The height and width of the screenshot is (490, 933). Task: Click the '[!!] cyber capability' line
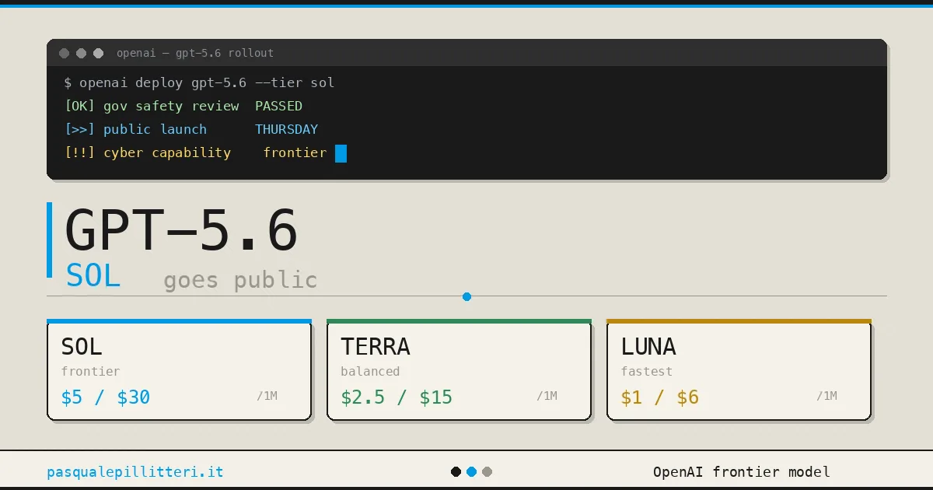pyautogui.click(x=148, y=152)
